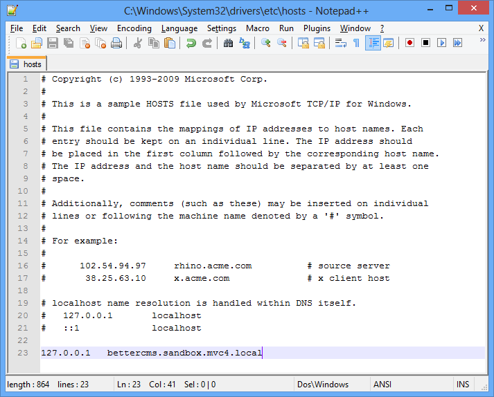
Task: Toggle the Show Indent Guide button
Action: coord(373,43)
